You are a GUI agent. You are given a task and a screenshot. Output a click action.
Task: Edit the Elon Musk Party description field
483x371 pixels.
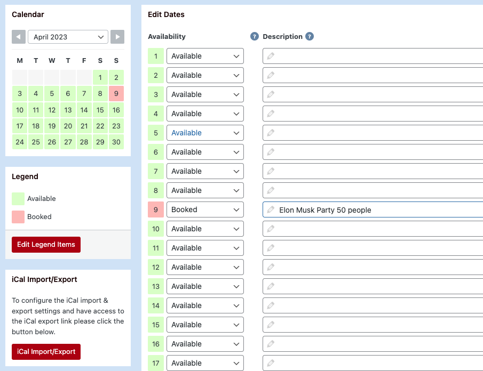coord(373,209)
